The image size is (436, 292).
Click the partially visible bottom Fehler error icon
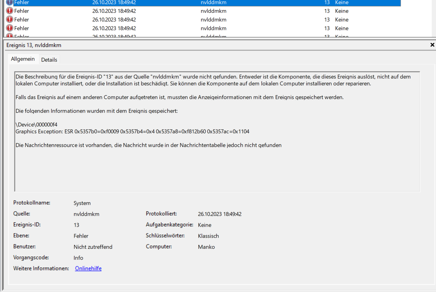point(9,36)
